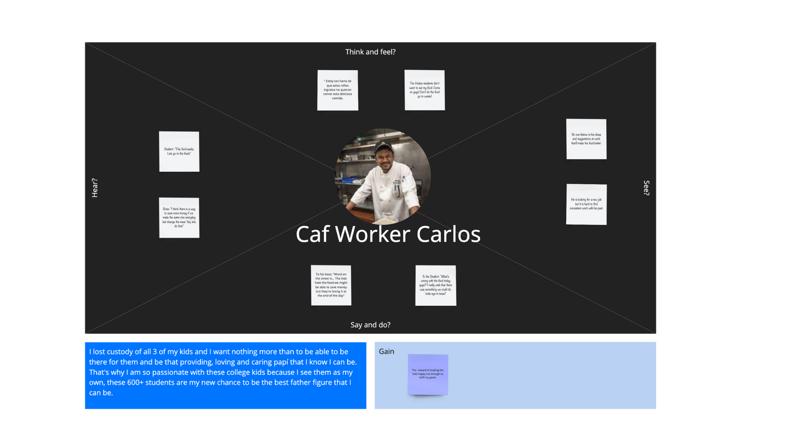Click the "fricken students" sticky note
The height and width of the screenshot is (444, 789).
424,90
